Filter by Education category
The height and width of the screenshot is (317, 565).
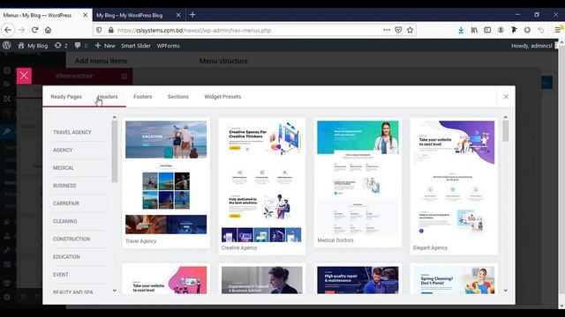click(66, 256)
